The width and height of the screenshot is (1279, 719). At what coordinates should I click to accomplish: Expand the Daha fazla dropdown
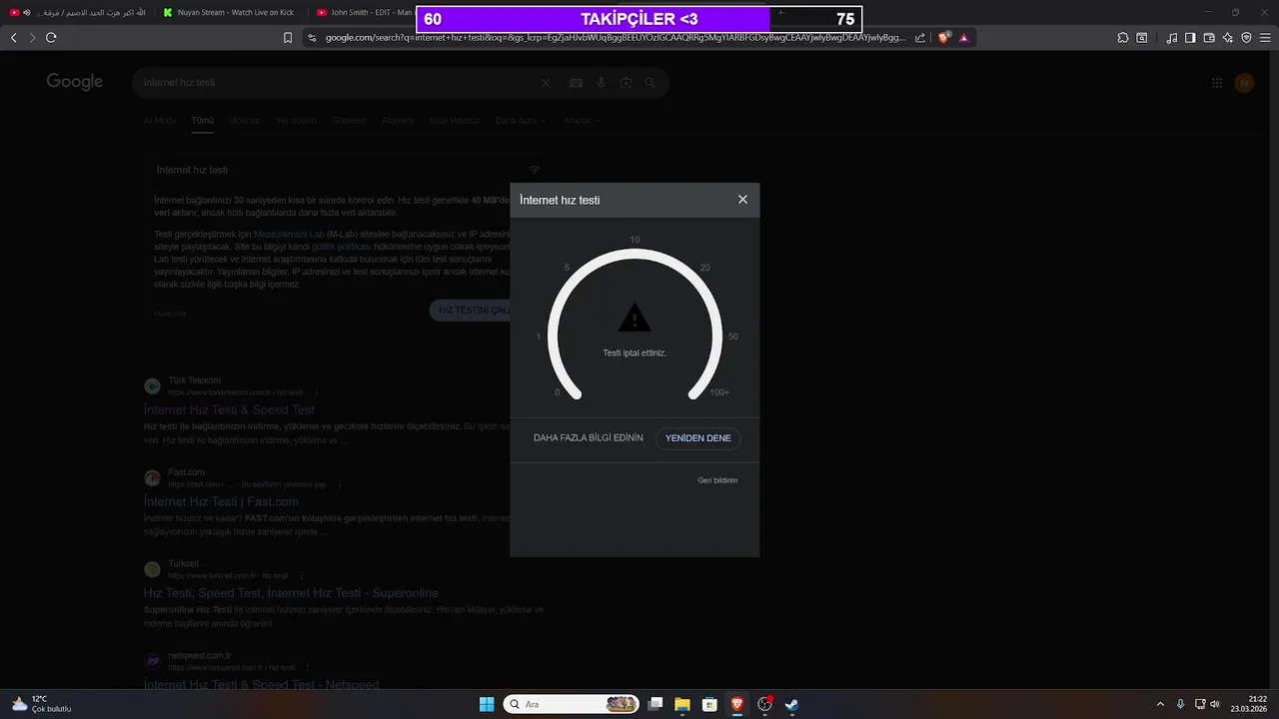521,121
